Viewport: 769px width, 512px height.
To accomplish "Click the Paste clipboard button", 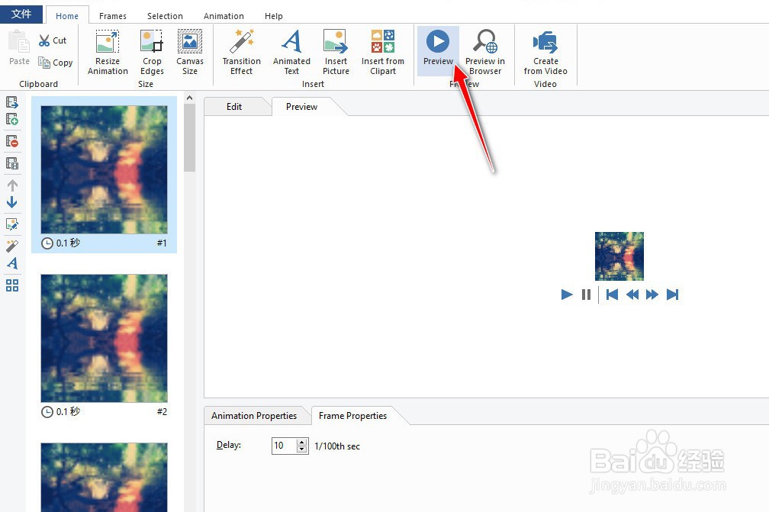I will tap(19, 48).
